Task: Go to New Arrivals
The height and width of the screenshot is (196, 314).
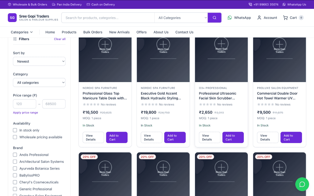Action: point(119,32)
